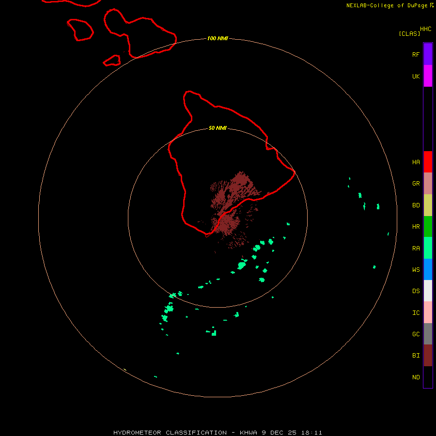The height and width of the screenshot is (436, 436).
Task: Click the WS legend label
Action: click(x=416, y=270)
